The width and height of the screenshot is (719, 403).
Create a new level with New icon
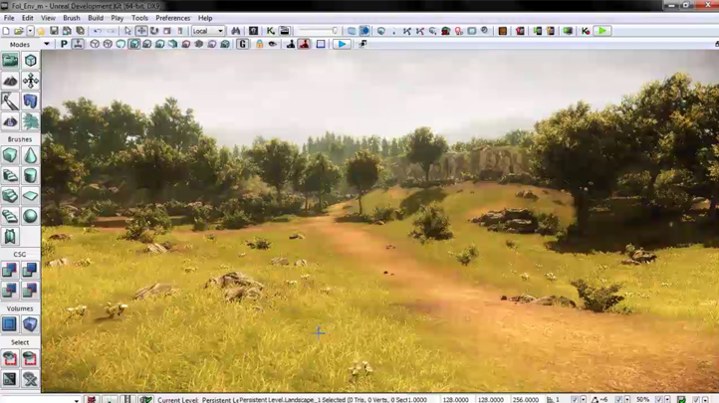coord(6,31)
